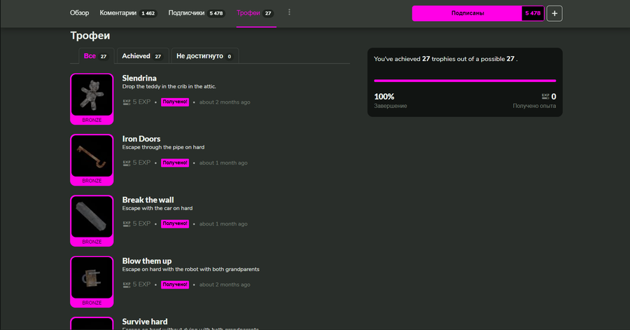
Task: Open the three-dot more menu
Action: tap(289, 13)
